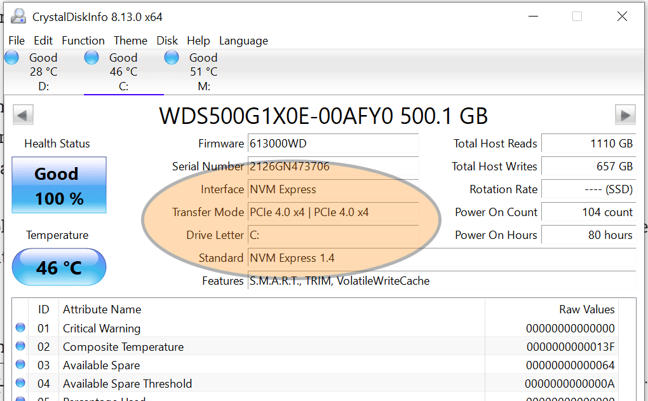This screenshot has width=648, height=401.
Task: Click Total Host Writes value 657 GB
Action: click(588, 167)
